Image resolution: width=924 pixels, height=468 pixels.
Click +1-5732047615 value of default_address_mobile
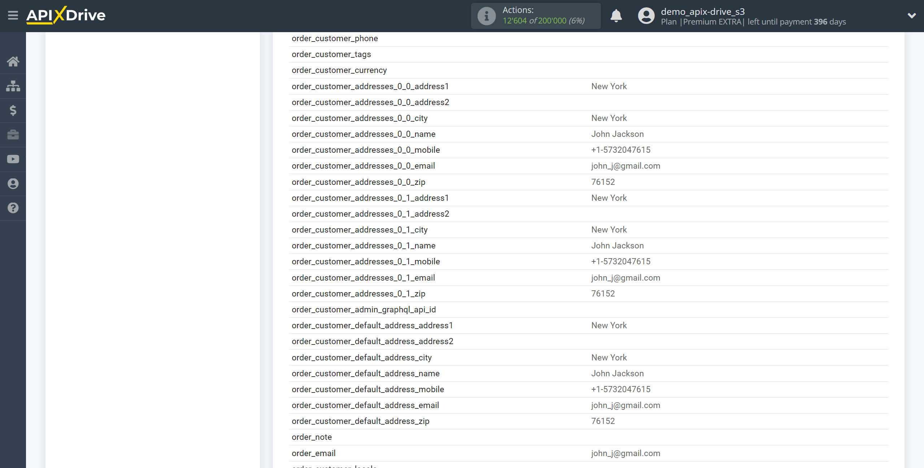(x=620, y=389)
